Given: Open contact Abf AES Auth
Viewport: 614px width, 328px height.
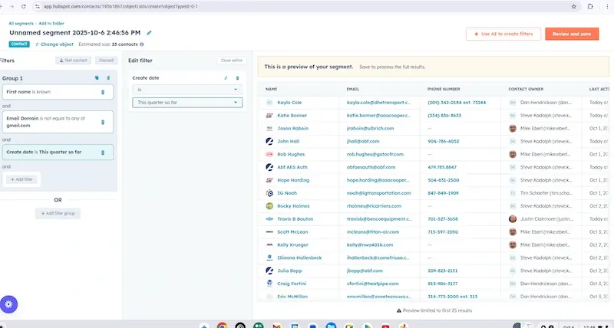Looking at the screenshot, I should [292, 167].
